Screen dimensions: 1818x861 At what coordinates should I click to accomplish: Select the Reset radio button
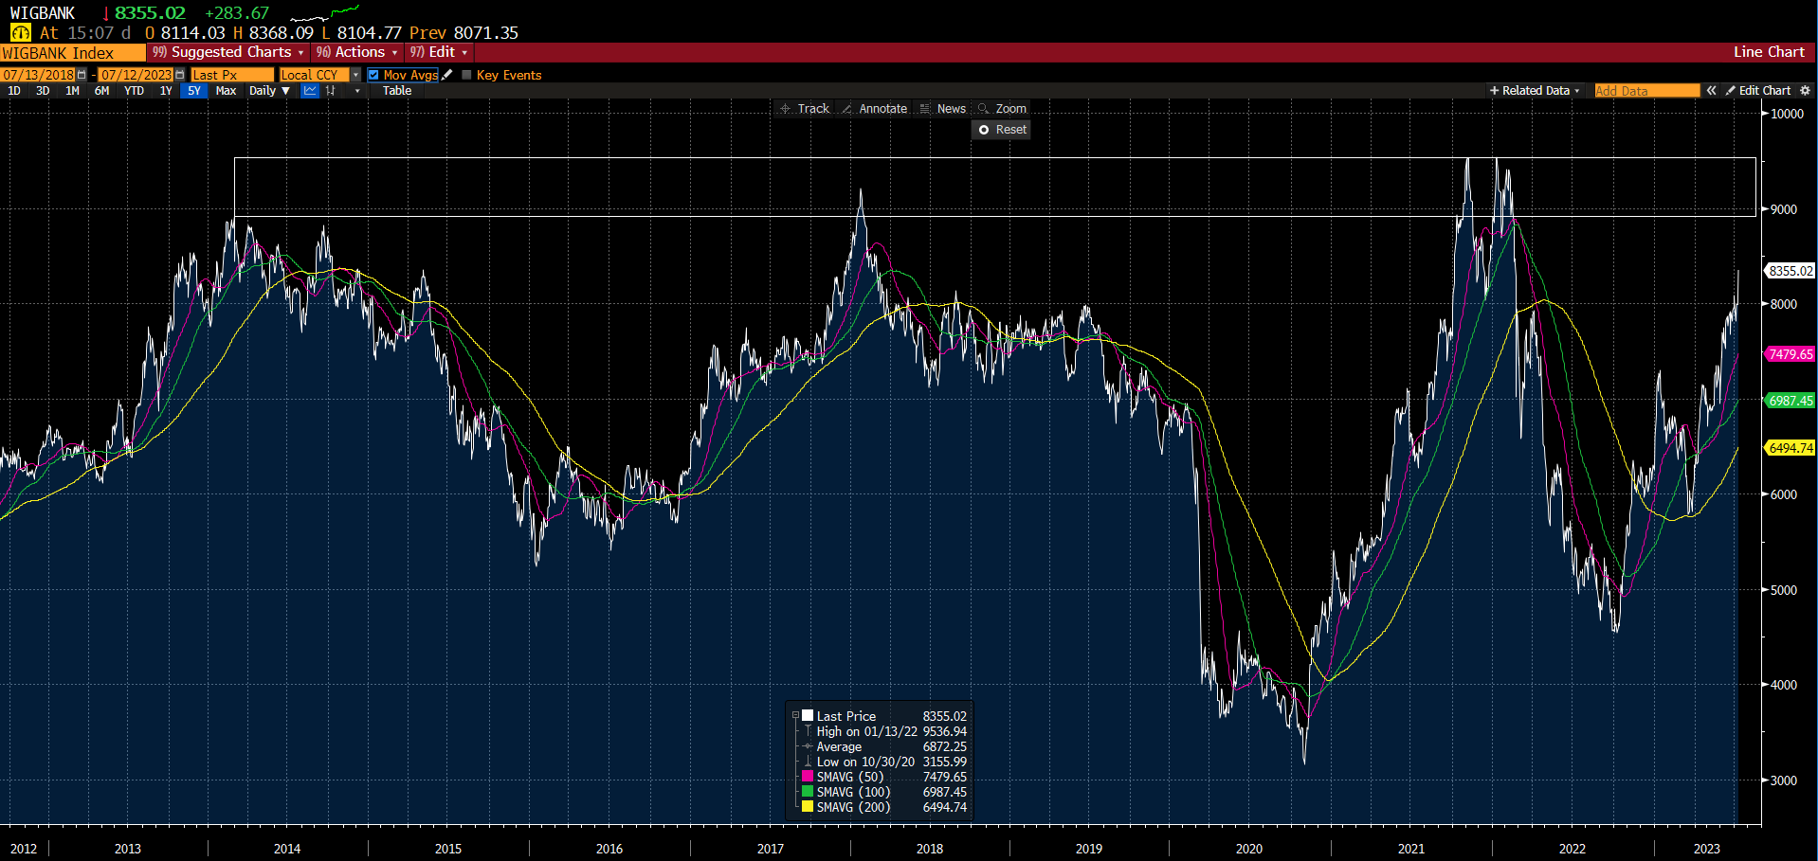[x=984, y=130]
